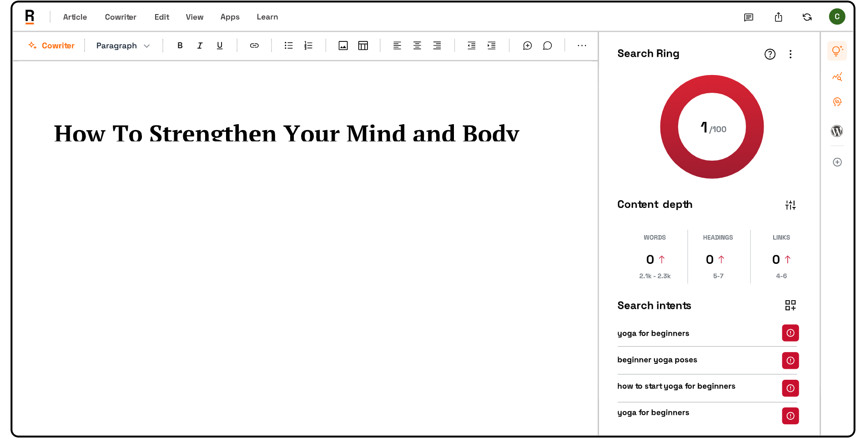This screenshot has height=438, width=866.
Task: Open the Article menu
Action: [x=75, y=17]
